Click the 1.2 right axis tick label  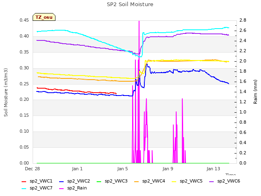tap(243, 102)
